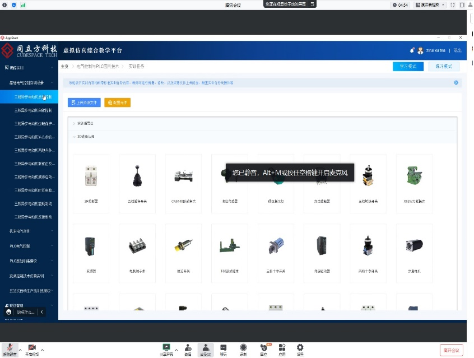Unmute microphone in meeting toolbar
Image resolution: width=474 pixels, height=358 pixels.
(9, 350)
